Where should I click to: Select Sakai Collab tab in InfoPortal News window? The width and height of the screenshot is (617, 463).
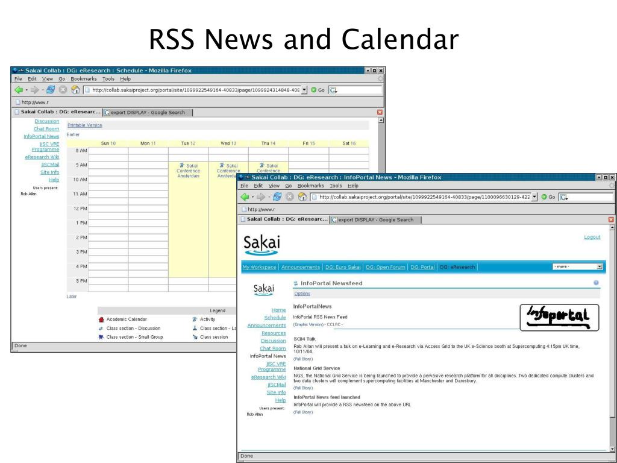[x=284, y=219]
